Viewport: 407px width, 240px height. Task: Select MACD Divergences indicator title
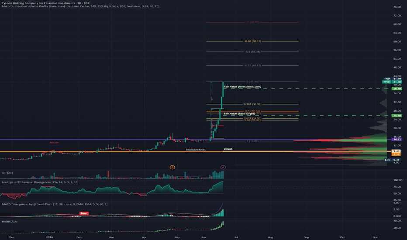[x=55, y=204]
